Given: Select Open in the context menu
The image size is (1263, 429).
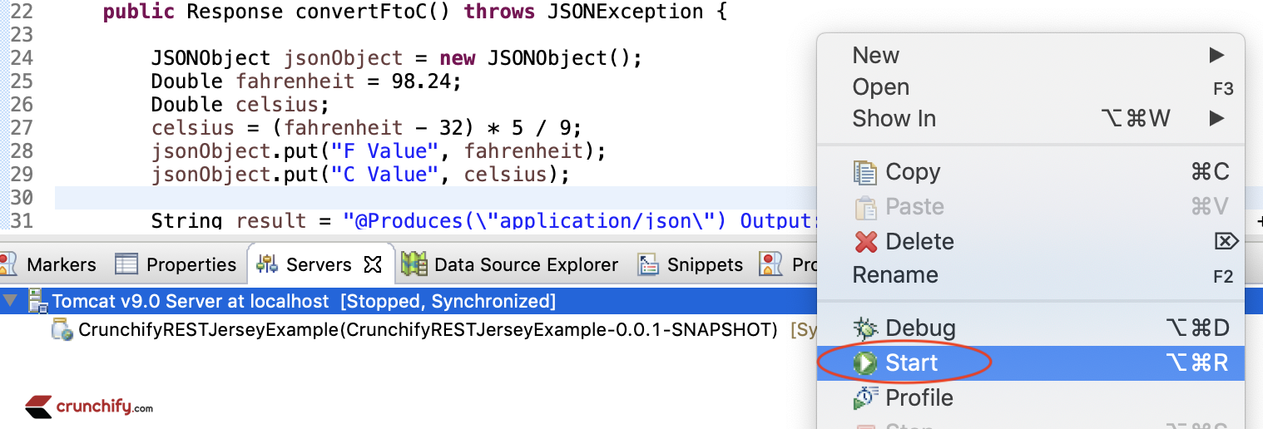Looking at the screenshot, I should click(880, 87).
